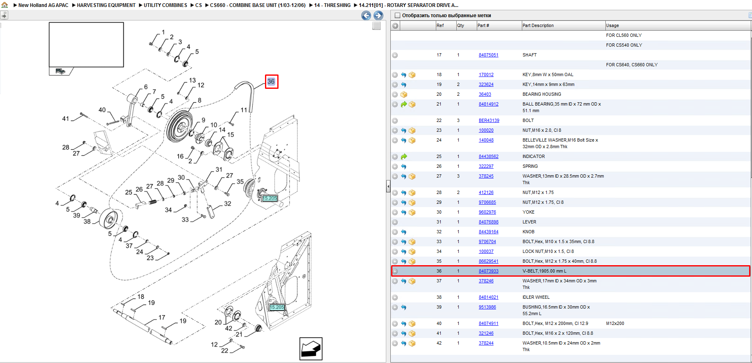Image resolution: width=752 pixels, height=363 pixels.
Task: Open part number 84073933 link
Action: point(489,271)
